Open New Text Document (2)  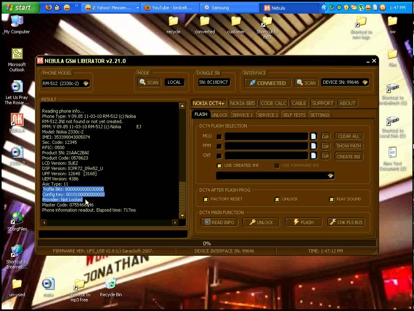point(392,159)
